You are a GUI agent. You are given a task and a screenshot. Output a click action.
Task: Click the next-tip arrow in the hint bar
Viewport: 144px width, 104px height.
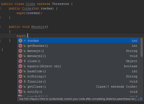pyautogui.click(x=138, y=99)
